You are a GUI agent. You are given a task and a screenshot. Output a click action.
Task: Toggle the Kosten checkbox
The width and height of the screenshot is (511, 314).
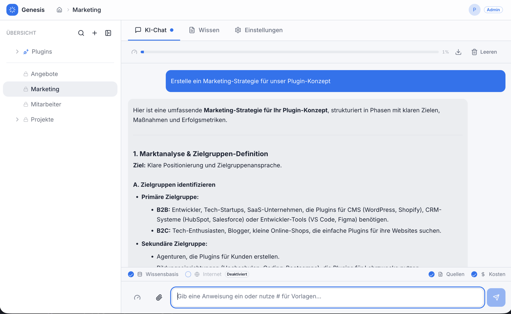474,274
